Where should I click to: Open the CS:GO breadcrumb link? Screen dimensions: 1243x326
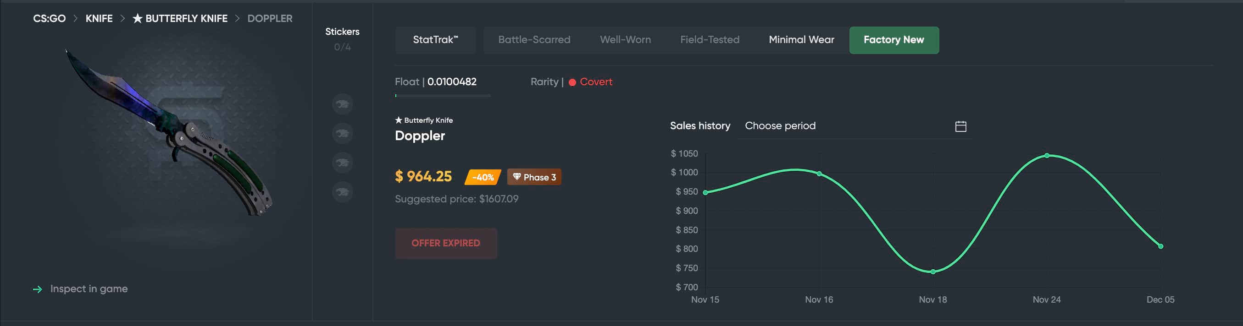pyautogui.click(x=49, y=18)
